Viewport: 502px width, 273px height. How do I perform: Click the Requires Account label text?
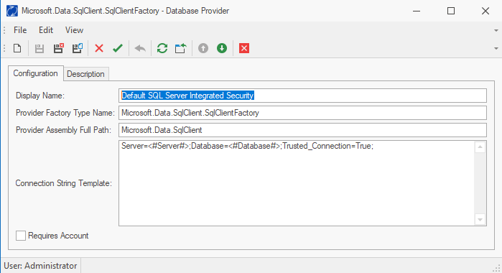[x=58, y=236]
